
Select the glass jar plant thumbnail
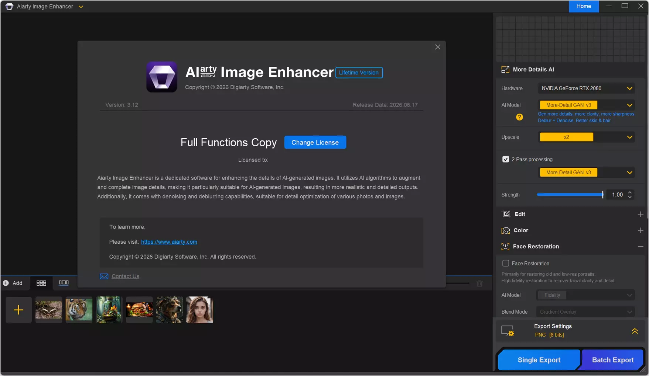point(109,310)
